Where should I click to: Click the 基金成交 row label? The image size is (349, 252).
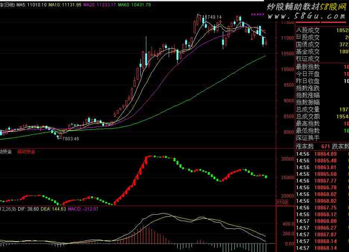click(308, 52)
